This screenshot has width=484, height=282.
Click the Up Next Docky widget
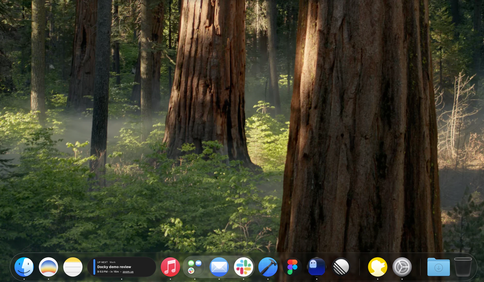tap(121, 267)
